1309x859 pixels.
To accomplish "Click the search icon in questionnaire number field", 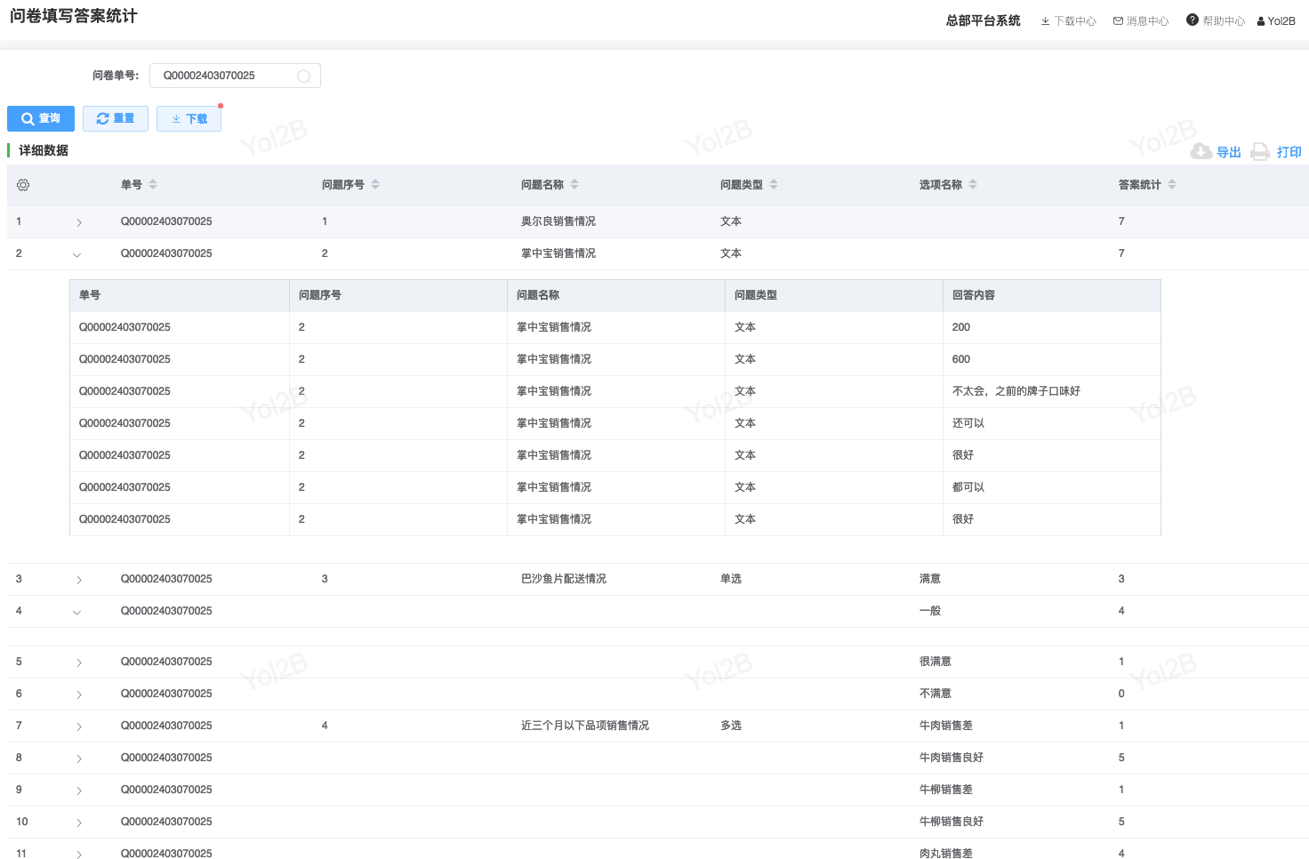I will pyautogui.click(x=303, y=76).
